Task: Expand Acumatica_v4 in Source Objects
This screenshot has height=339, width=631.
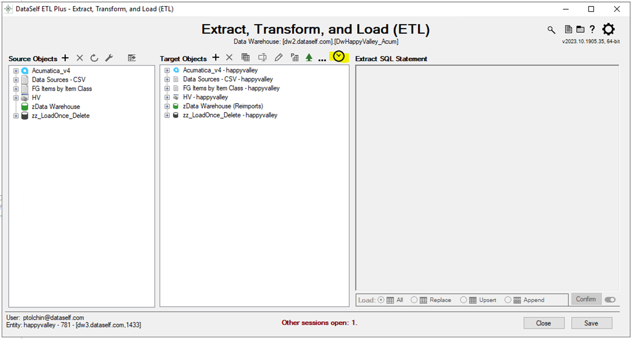Action: click(x=16, y=71)
